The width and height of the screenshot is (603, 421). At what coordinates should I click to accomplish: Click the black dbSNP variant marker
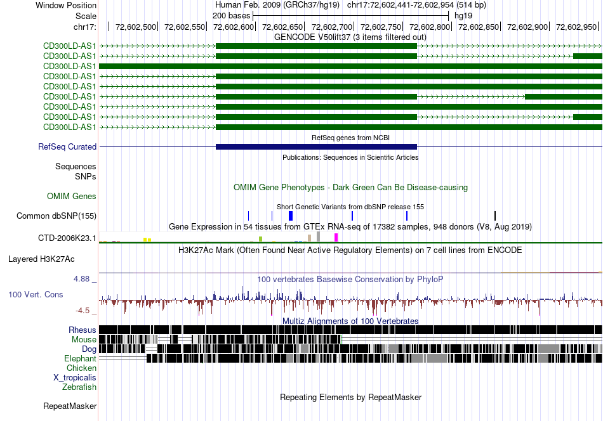495,216
